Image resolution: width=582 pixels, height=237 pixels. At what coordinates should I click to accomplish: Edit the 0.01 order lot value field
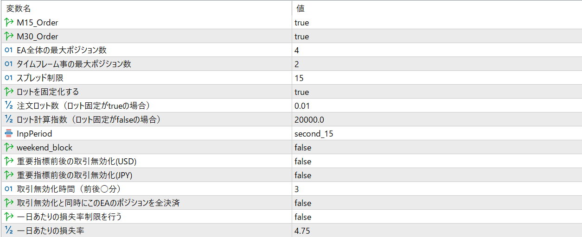(x=302, y=106)
